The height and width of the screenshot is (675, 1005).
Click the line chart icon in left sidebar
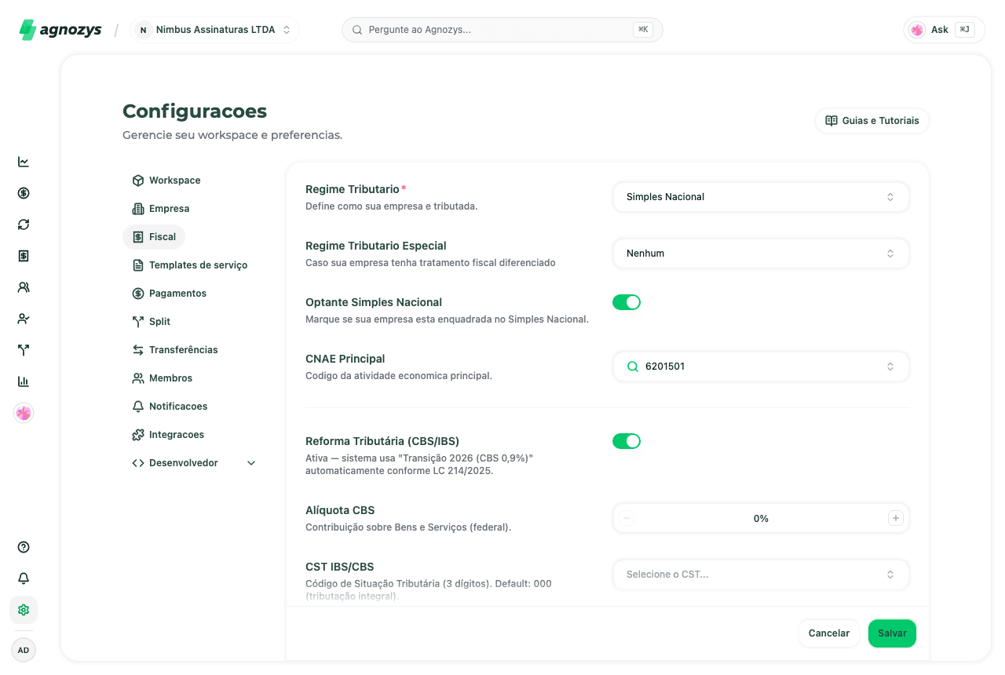point(24,162)
